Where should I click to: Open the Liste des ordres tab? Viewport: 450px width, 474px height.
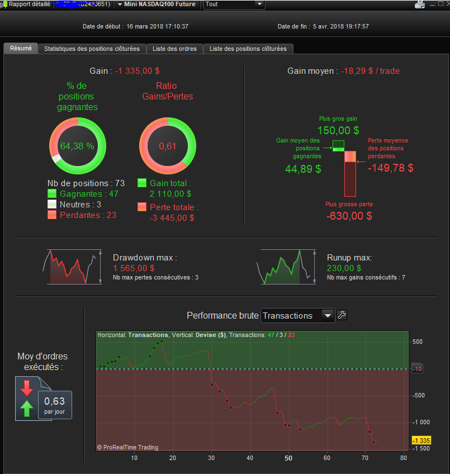point(174,49)
